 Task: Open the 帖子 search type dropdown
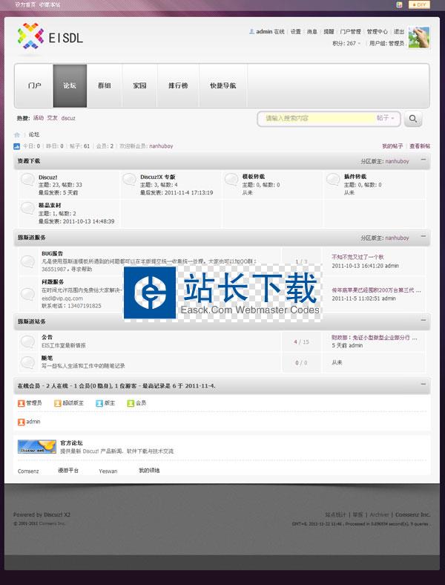(386, 118)
